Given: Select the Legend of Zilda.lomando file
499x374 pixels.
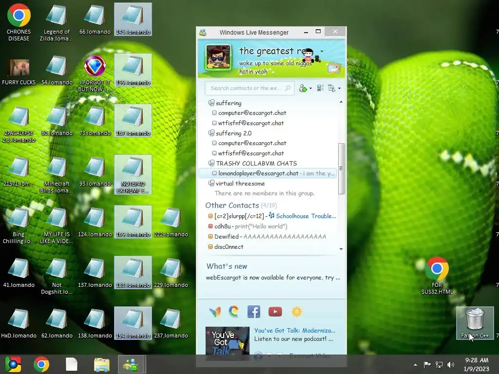Looking at the screenshot, I should [x=57, y=22].
